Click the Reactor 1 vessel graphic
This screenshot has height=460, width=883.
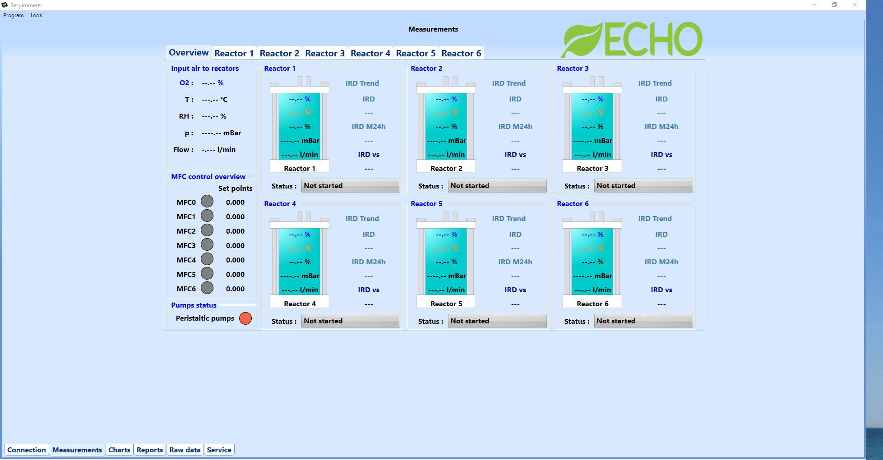[300, 125]
